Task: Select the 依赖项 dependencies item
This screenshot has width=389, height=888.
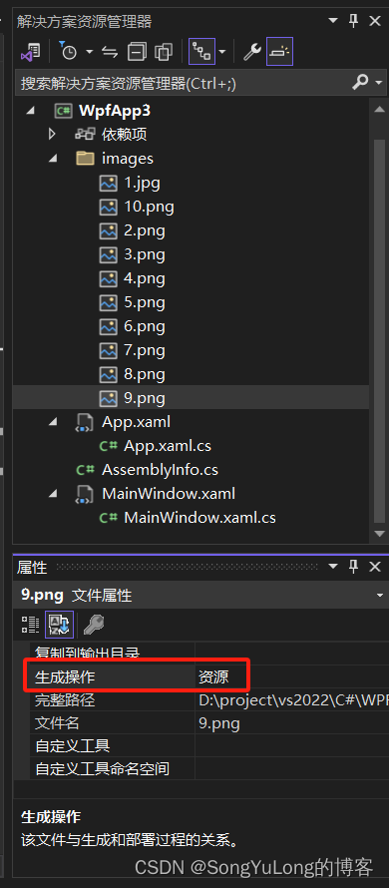Action: click(124, 135)
